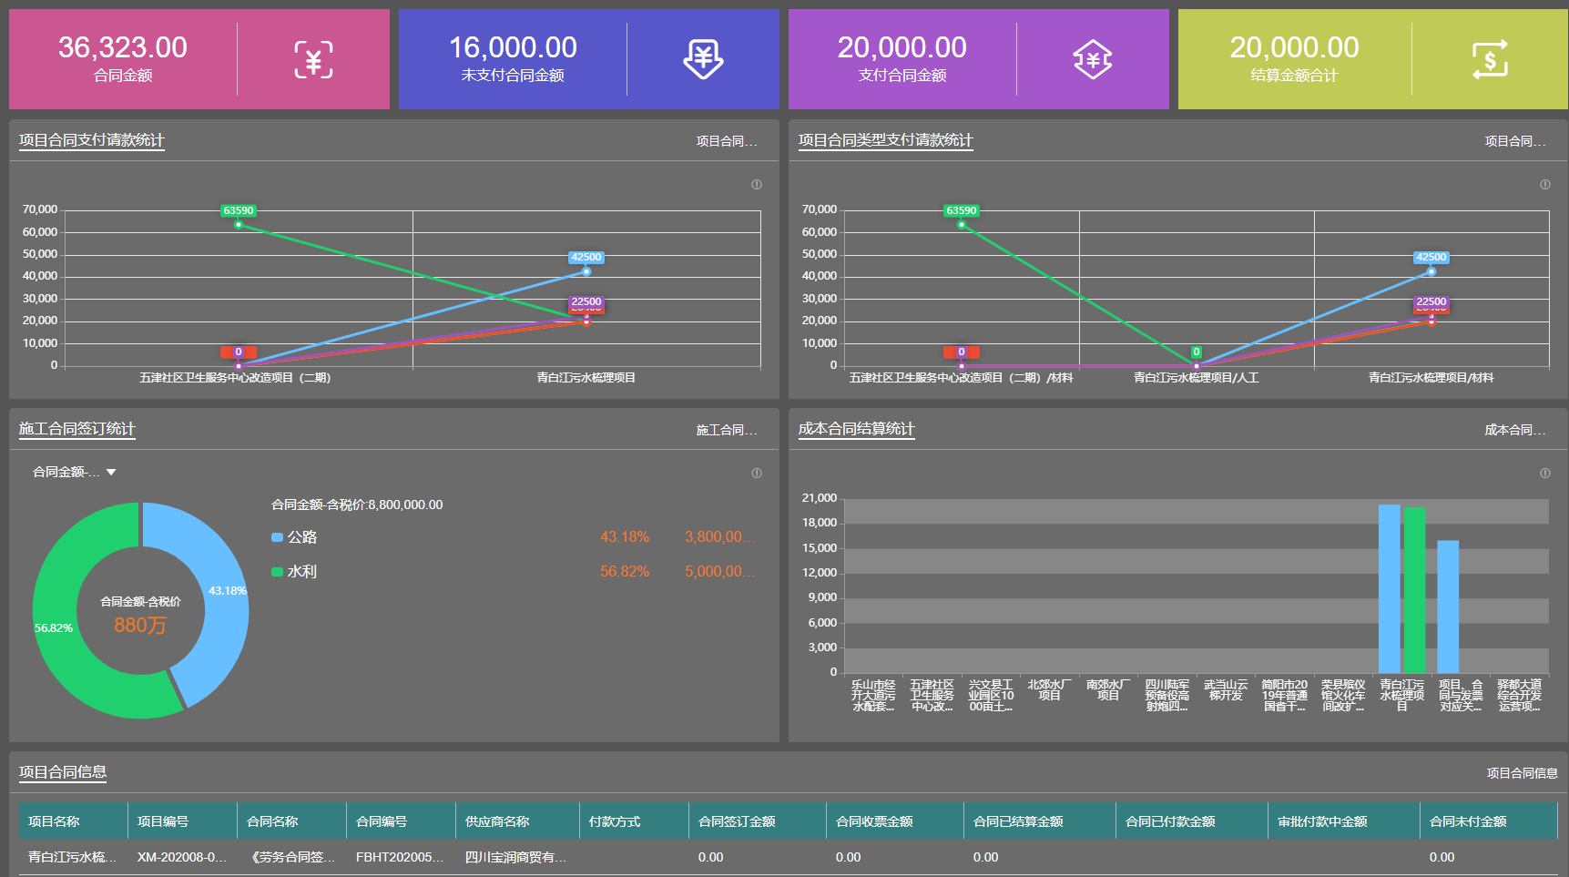Click the dollar exchange icon on green card

coord(1490,60)
